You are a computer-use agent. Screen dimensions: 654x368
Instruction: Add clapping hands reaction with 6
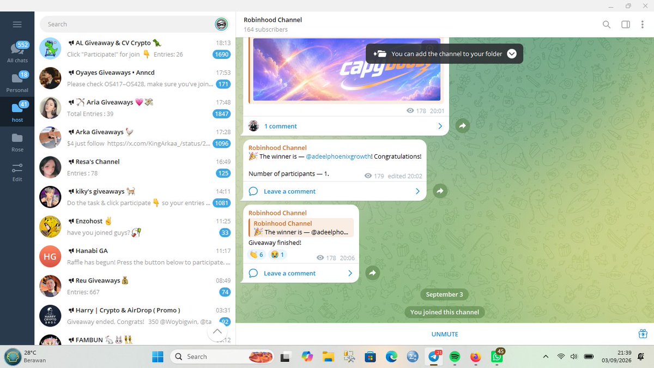(x=256, y=255)
